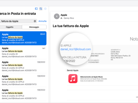Click the "La tua fattura da Apple" heading
The height and width of the screenshot is (103, 138).
[x=71, y=26]
